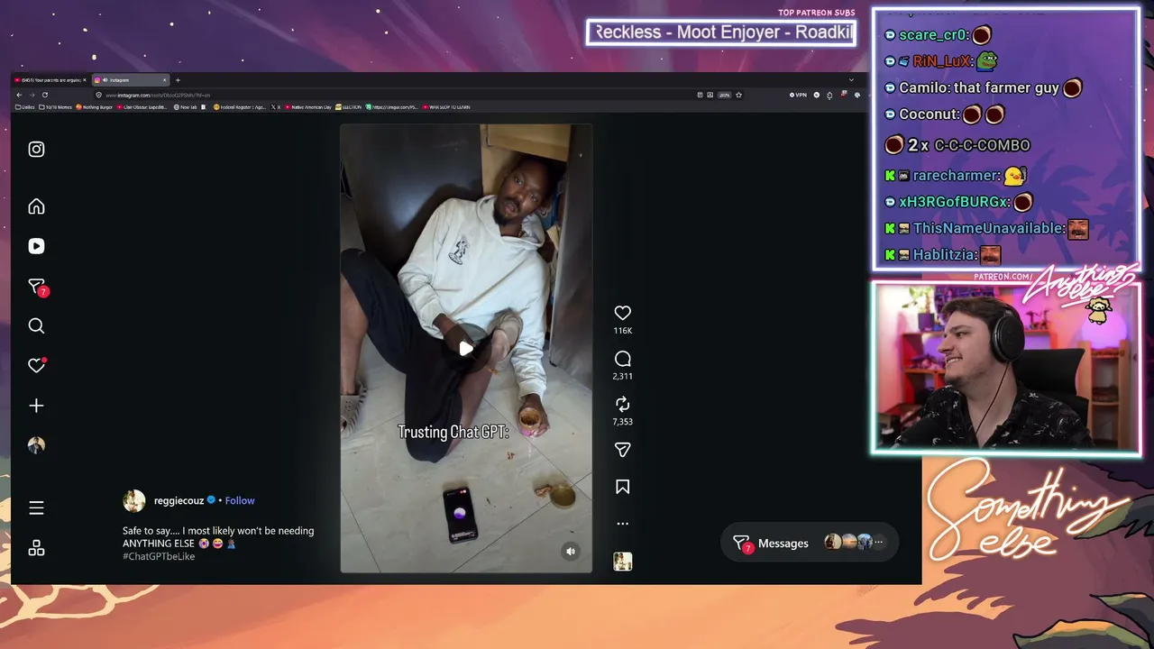Follow reggiecouz

pyautogui.click(x=240, y=500)
